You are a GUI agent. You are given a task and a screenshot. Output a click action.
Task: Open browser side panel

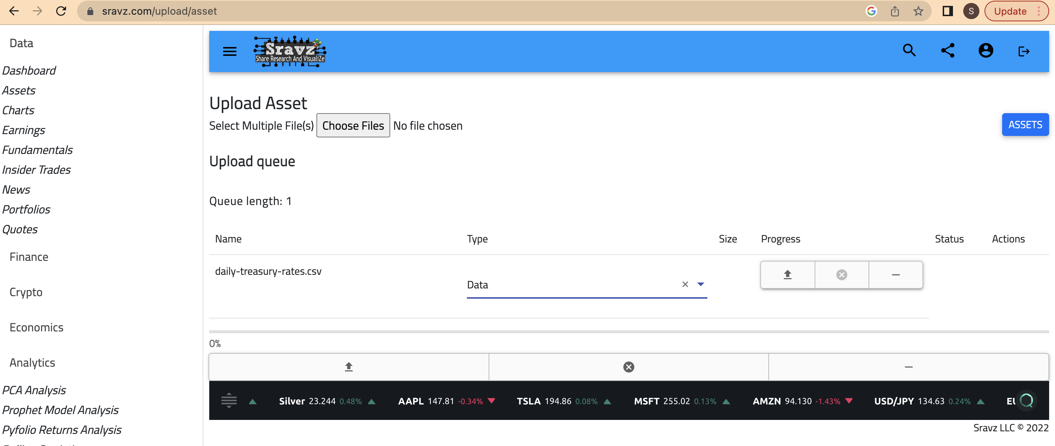click(x=948, y=11)
